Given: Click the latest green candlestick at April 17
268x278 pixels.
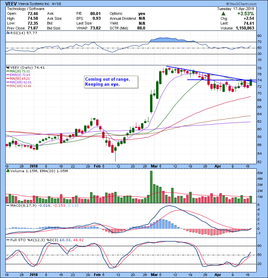Looking at the screenshot, I should pos(251,83).
